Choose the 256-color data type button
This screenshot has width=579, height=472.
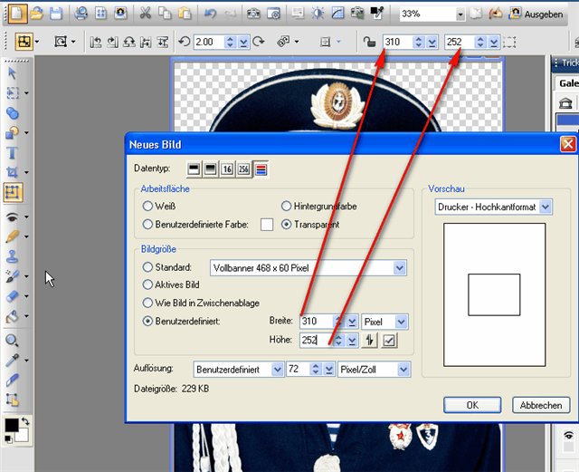(x=243, y=169)
